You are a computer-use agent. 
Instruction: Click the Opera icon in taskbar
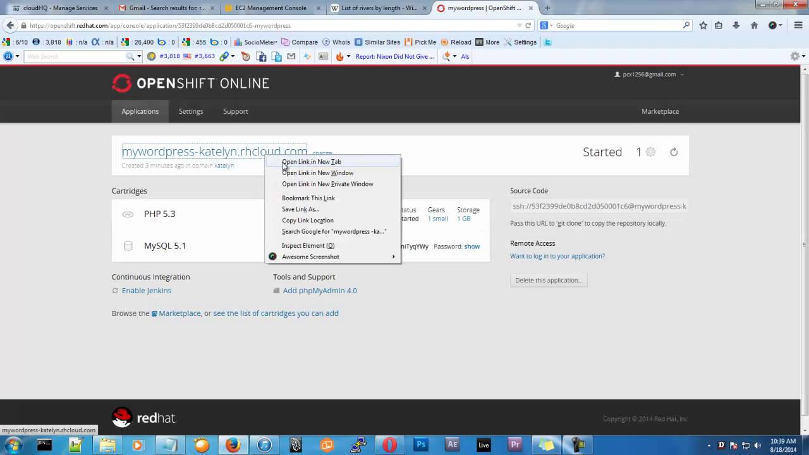389,445
